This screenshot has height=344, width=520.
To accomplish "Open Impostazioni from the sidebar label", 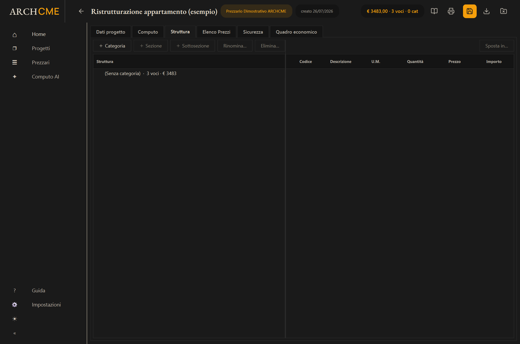I will (x=46, y=305).
